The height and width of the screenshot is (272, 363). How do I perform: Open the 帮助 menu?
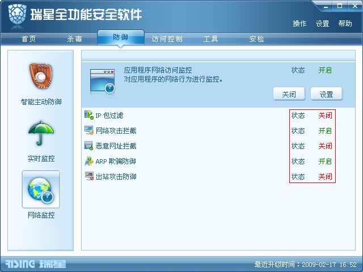(x=345, y=23)
